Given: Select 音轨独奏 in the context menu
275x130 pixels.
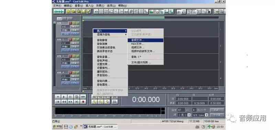Looking at the screenshot, I should (110, 44).
